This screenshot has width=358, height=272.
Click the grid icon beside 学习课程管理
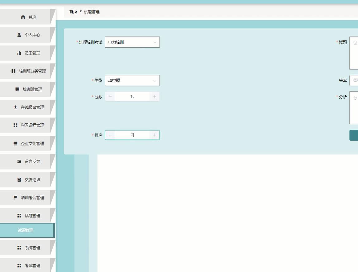15,125
